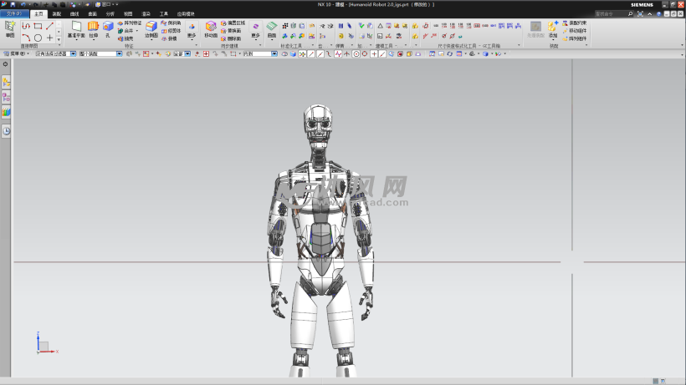Expand the 合并 command dropdown arrow
Image resolution: width=686 pixels, height=385 pixels.
pos(137,31)
